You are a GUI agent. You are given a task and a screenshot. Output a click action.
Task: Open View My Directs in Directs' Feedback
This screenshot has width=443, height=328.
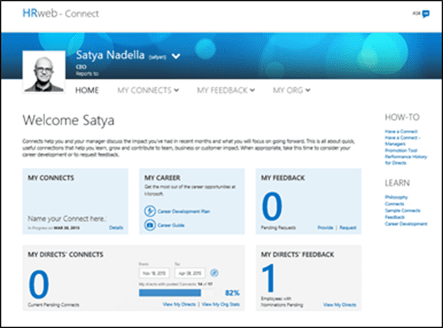coord(340,305)
